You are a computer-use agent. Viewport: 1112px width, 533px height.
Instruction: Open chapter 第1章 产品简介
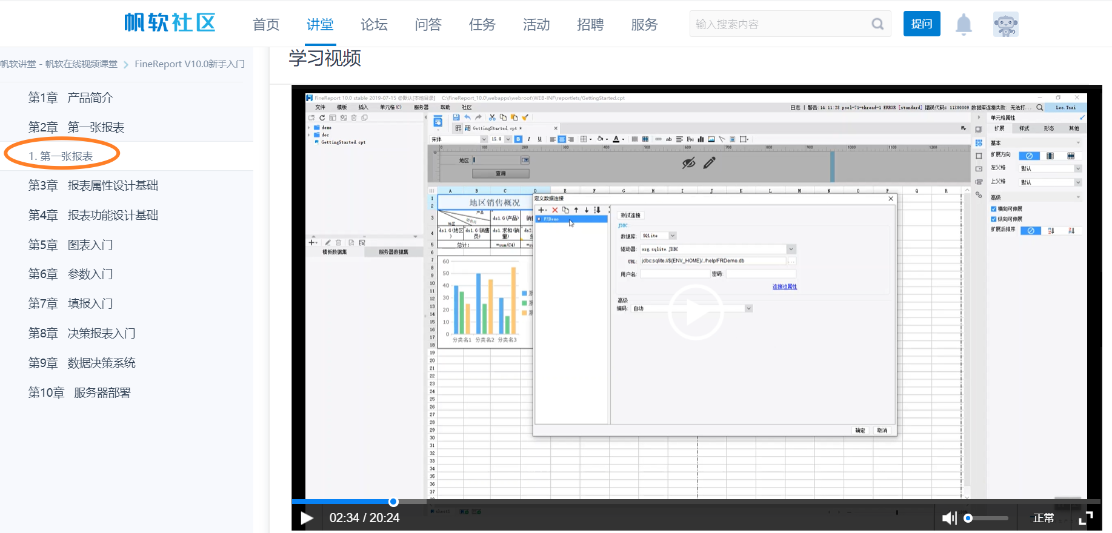pos(70,98)
